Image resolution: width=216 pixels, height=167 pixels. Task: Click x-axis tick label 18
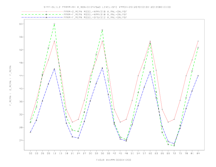click(x=66, y=153)
